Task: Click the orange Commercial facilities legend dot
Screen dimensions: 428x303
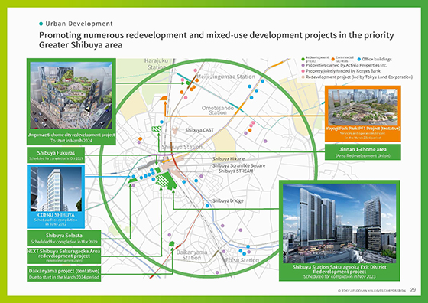Action: tap(333, 59)
